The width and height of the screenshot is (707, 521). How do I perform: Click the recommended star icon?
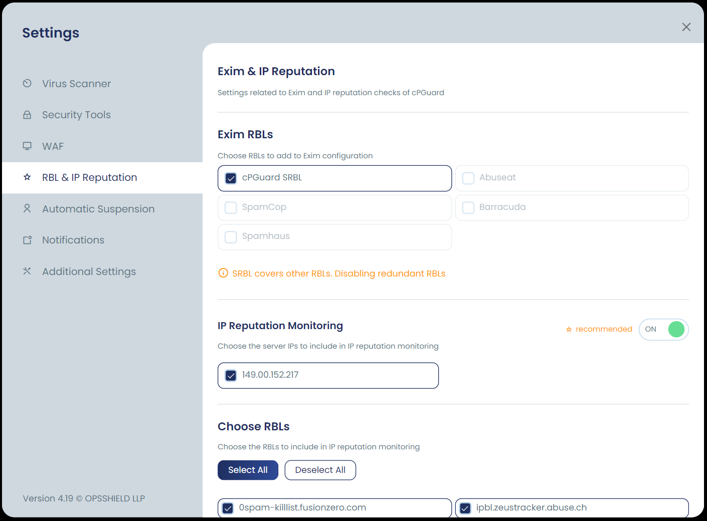(x=569, y=329)
